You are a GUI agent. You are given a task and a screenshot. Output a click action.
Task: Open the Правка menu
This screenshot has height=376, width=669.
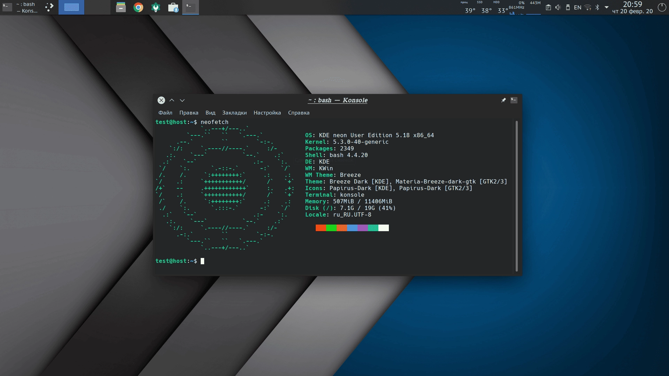(x=189, y=113)
